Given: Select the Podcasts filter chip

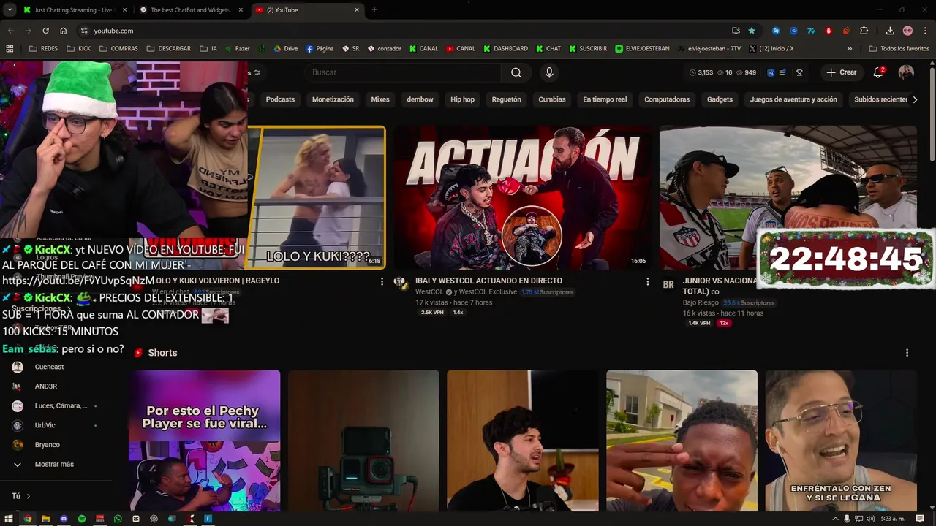Looking at the screenshot, I should point(280,99).
